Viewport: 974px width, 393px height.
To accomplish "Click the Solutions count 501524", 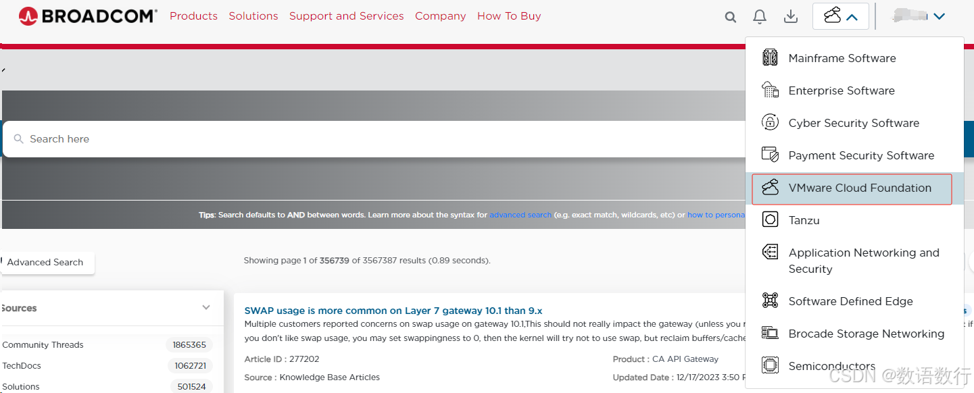I will pyautogui.click(x=191, y=387).
